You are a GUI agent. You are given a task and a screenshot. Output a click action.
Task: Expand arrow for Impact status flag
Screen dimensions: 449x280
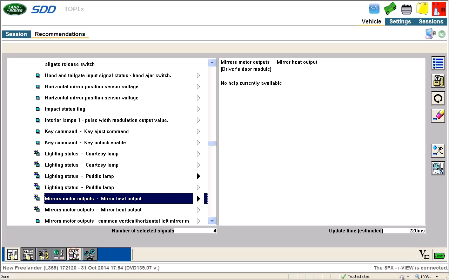point(199,109)
